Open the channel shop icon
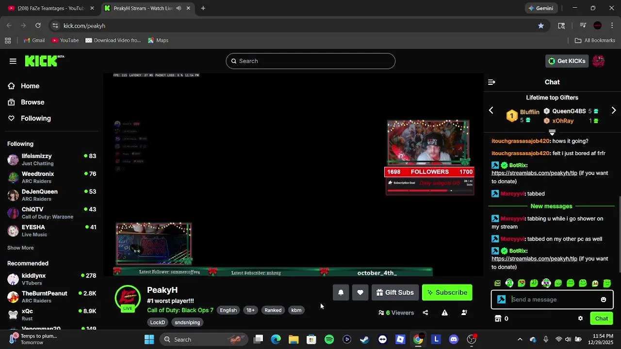Viewport: 621px width, 349px height. [498, 318]
